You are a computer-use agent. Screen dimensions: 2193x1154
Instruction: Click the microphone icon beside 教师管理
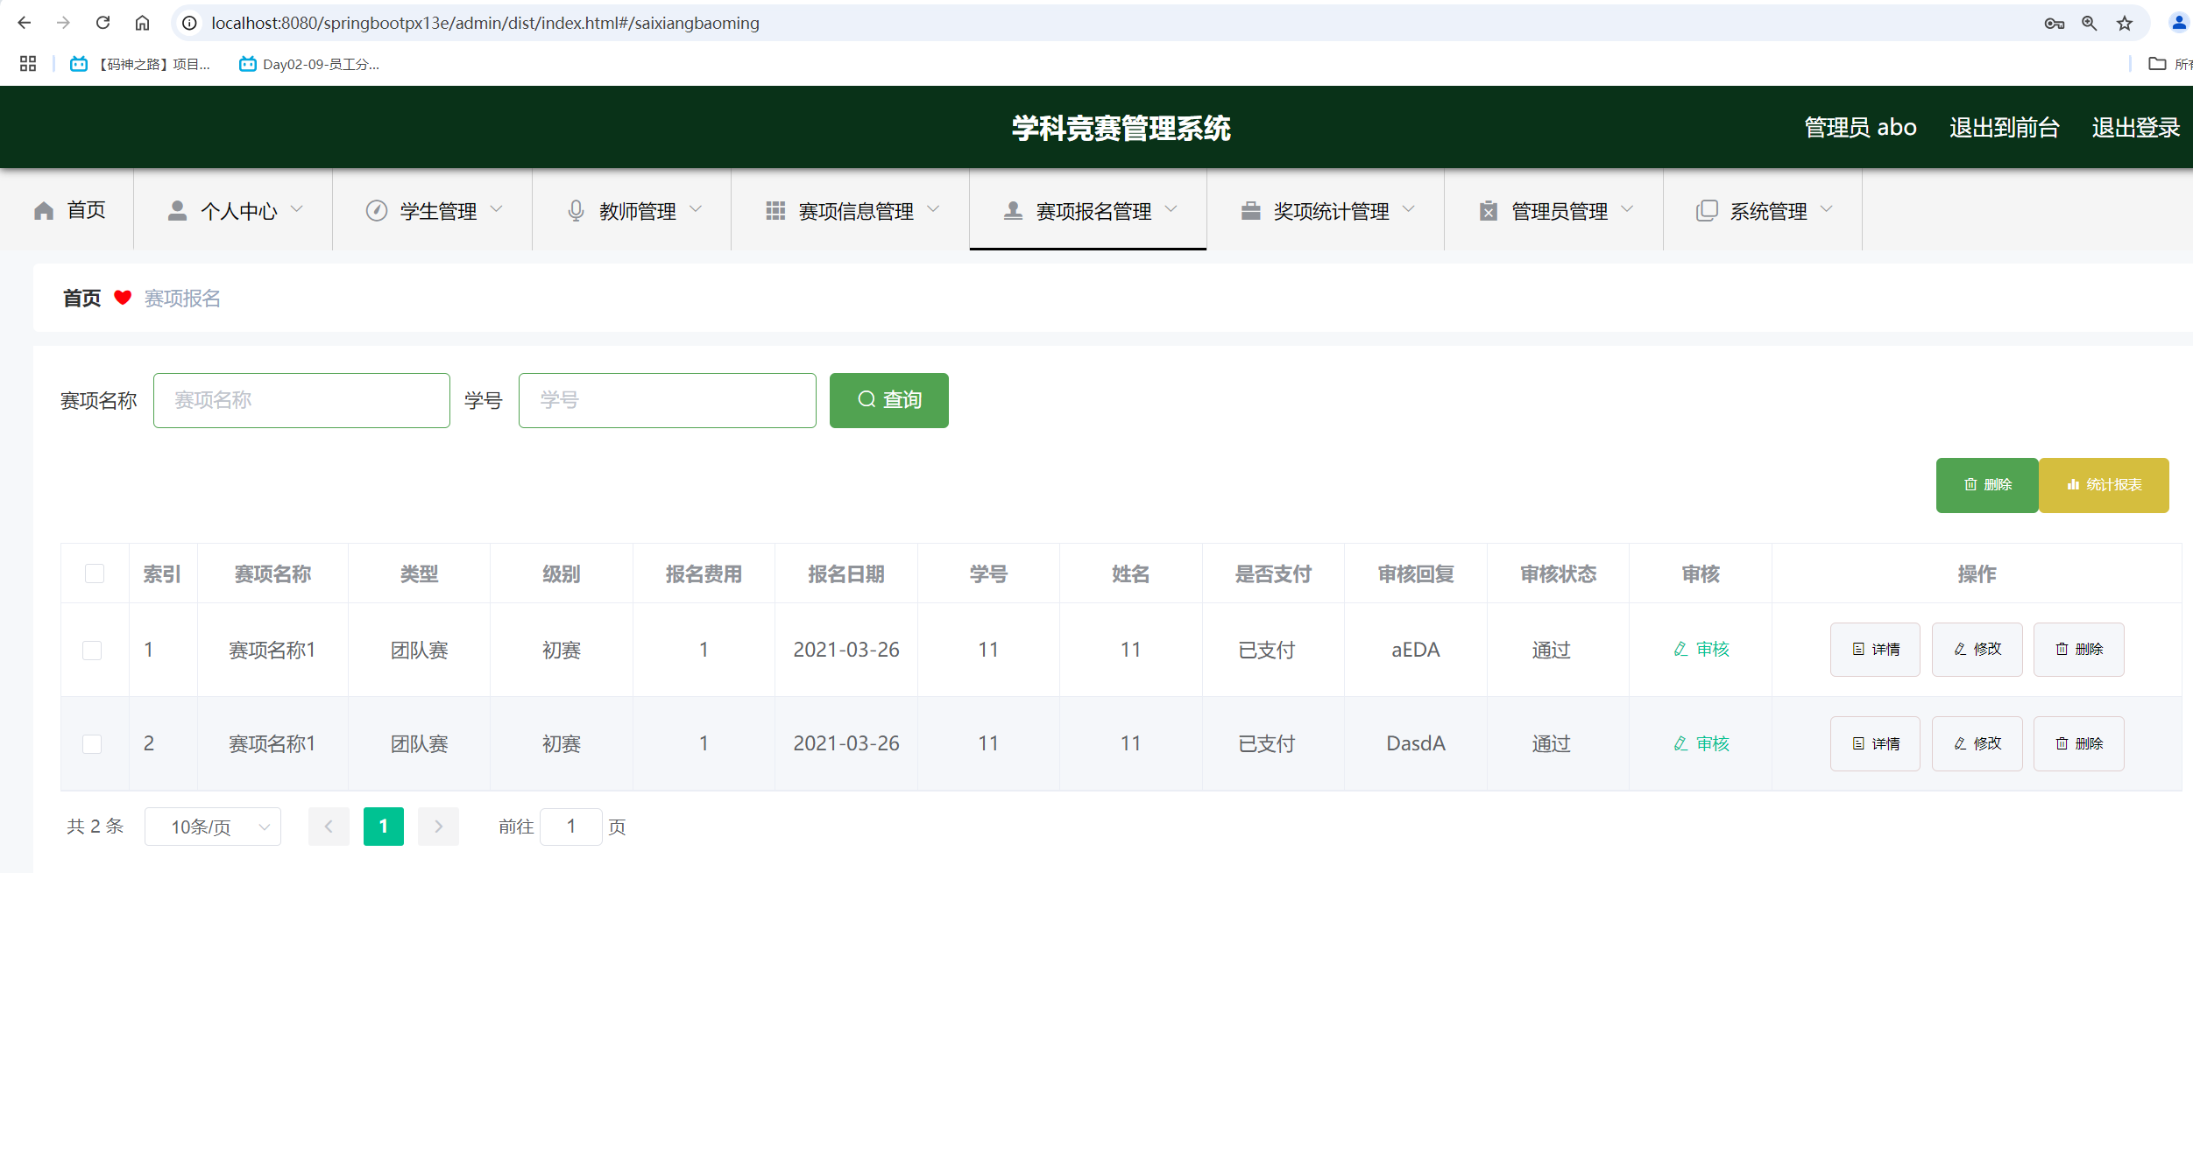tap(576, 210)
